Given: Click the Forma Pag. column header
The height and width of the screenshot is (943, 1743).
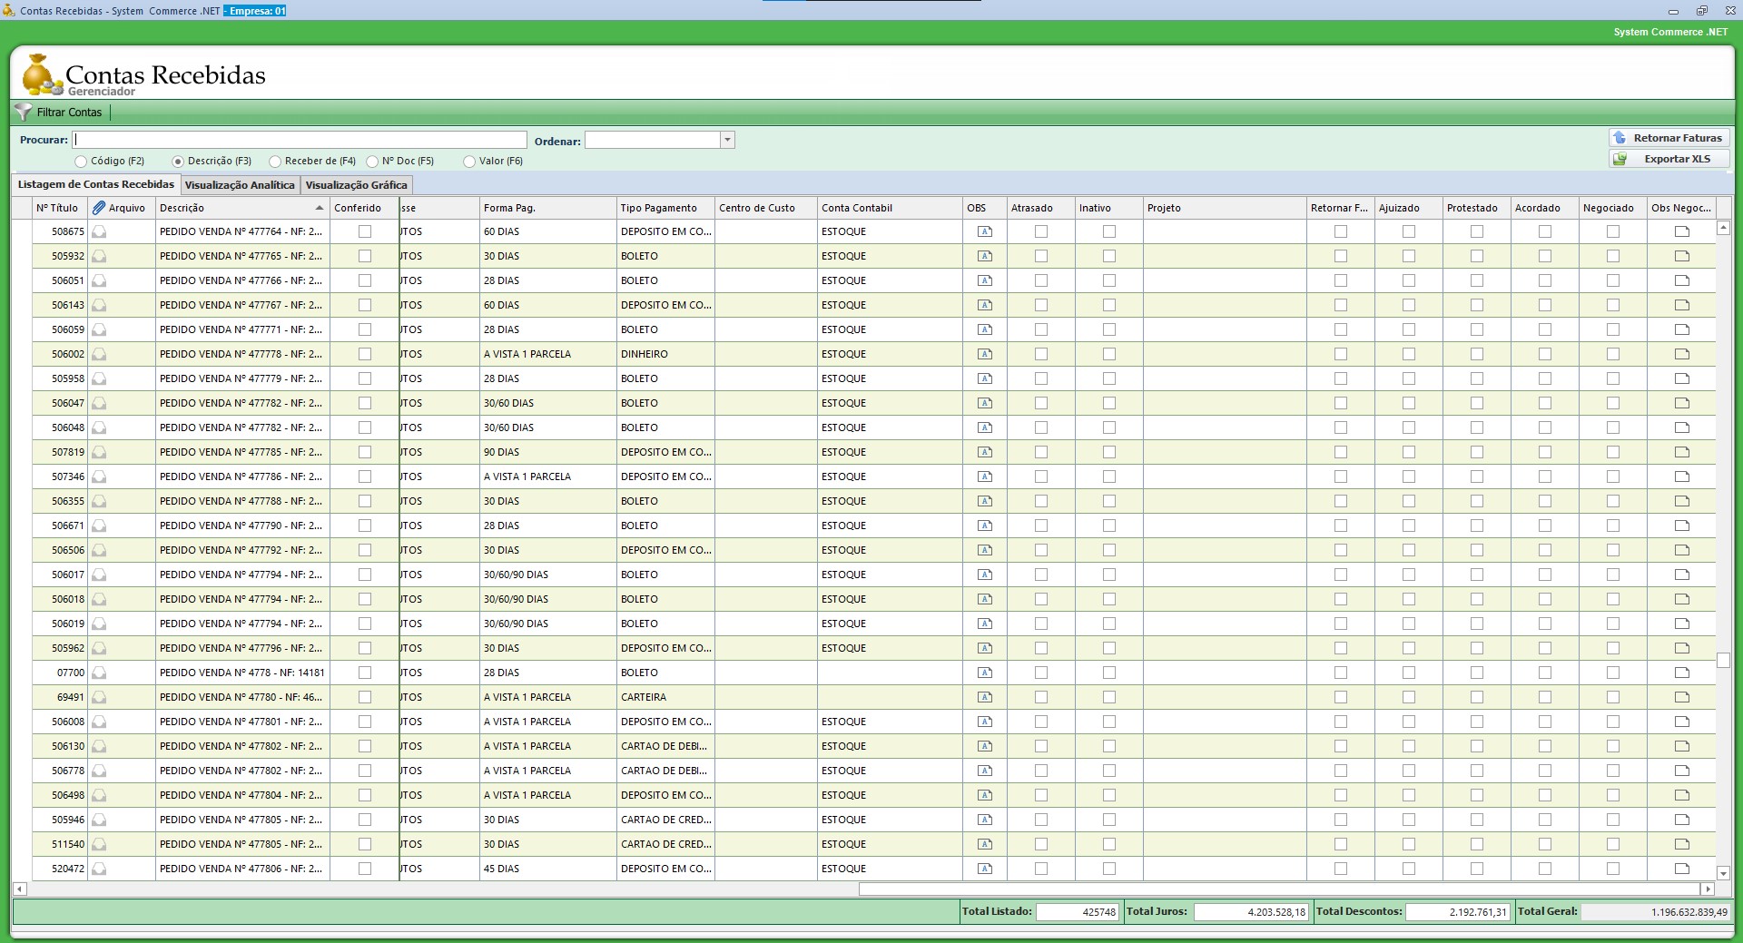Looking at the screenshot, I should [x=509, y=208].
